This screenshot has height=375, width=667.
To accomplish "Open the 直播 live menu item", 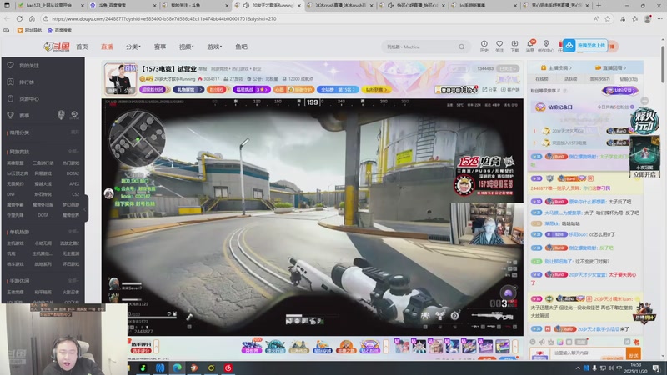I will pyautogui.click(x=107, y=47).
